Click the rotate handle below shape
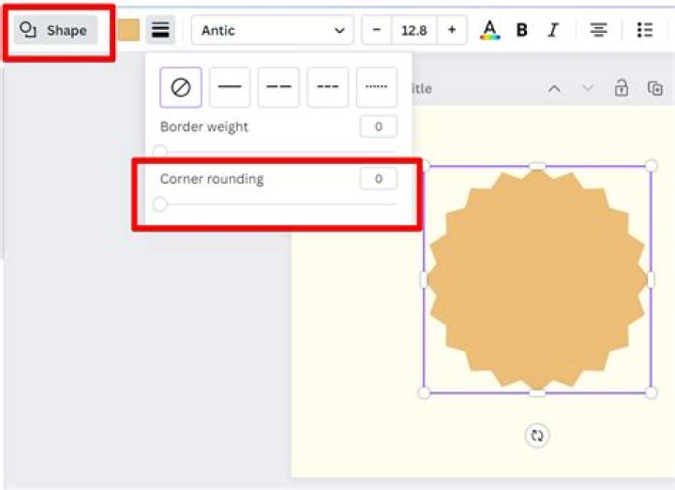Image resolution: width=675 pixels, height=490 pixels. (x=537, y=436)
